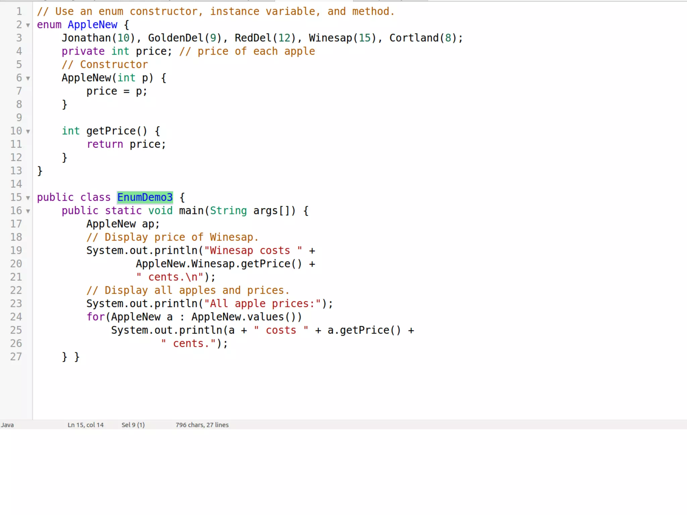Image resolution: width=687 pixels, height=515 pixels.
Task: Click the Ln 15, col 14 status indicator
Action: click(x=86, y=425)
